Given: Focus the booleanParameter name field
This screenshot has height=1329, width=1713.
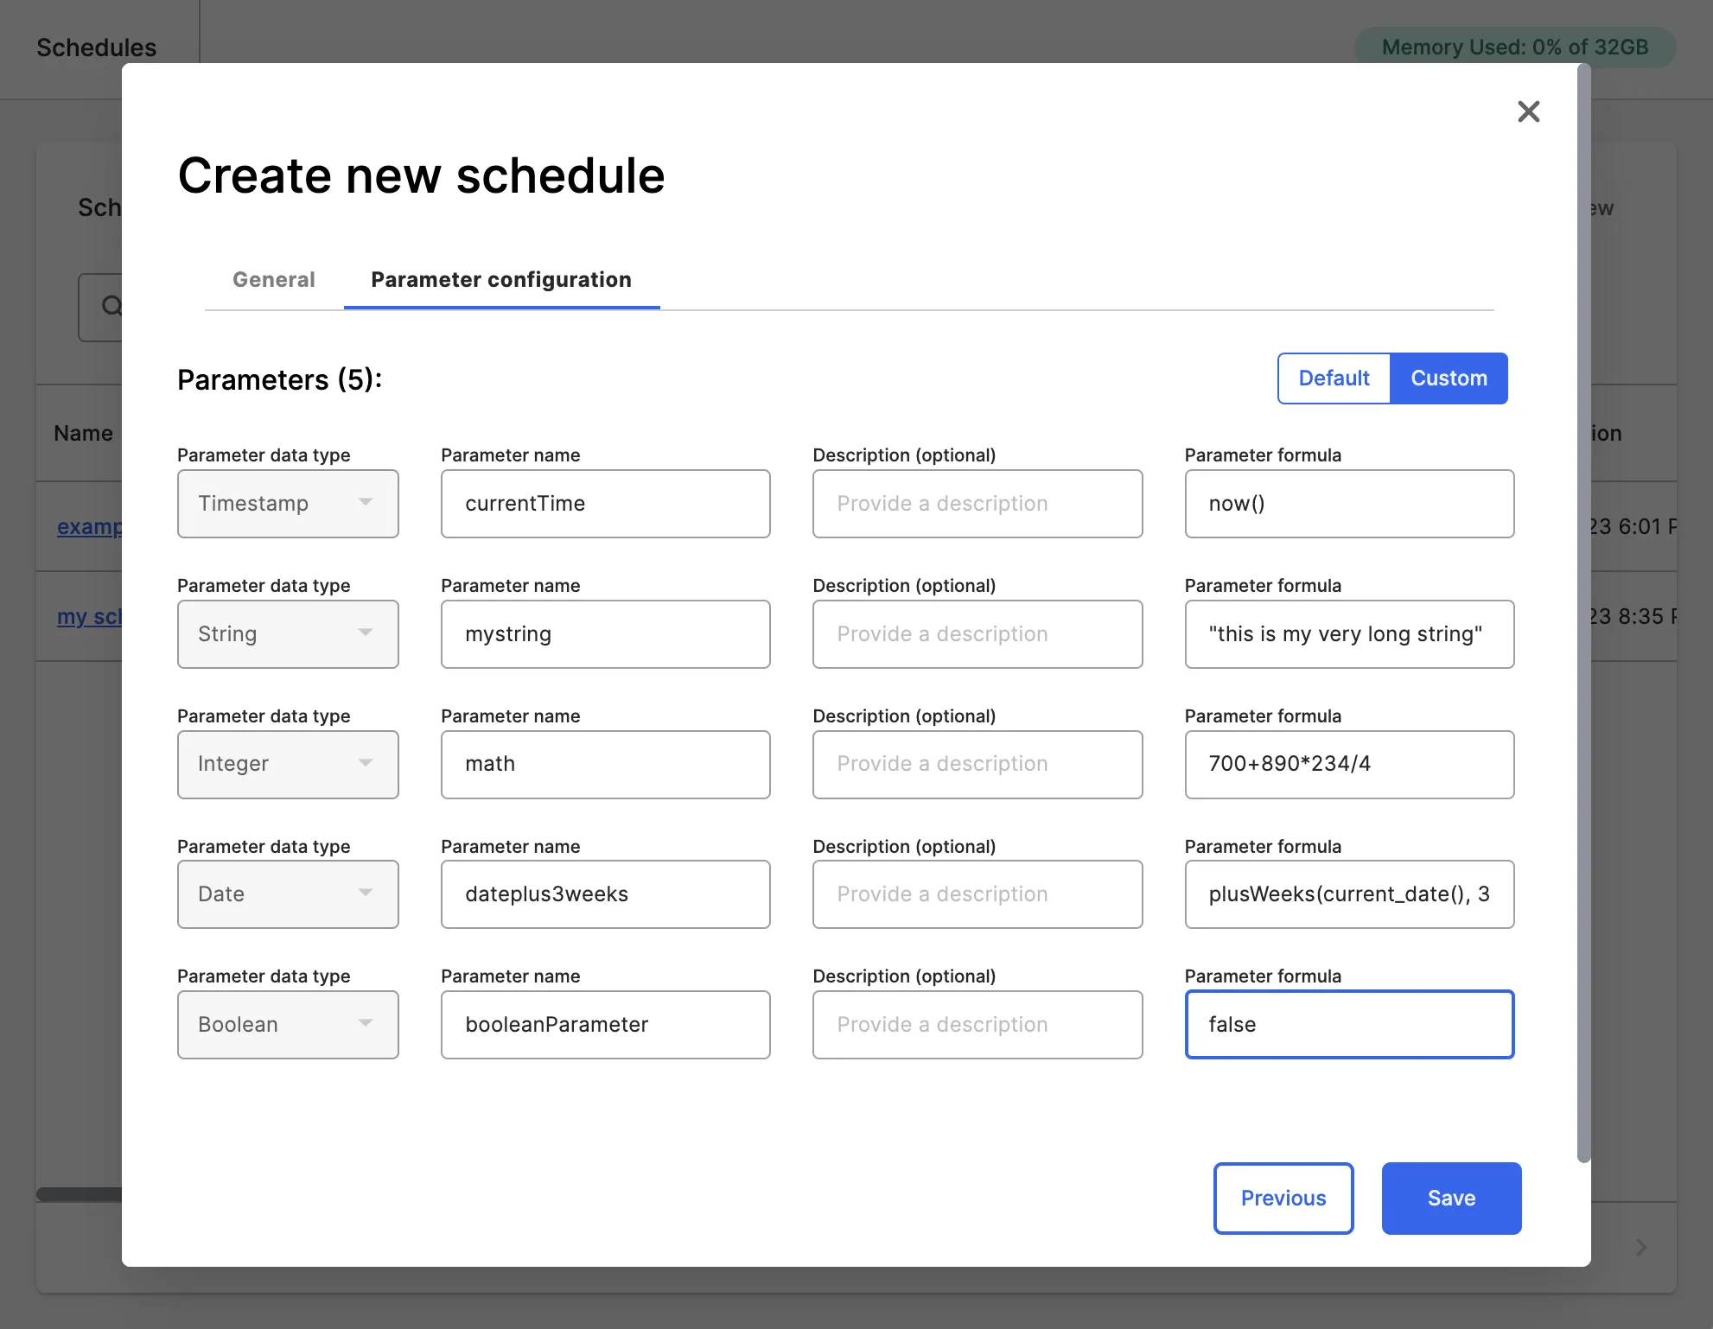Looking at the screenshot, I should (x=605, y=1025).
